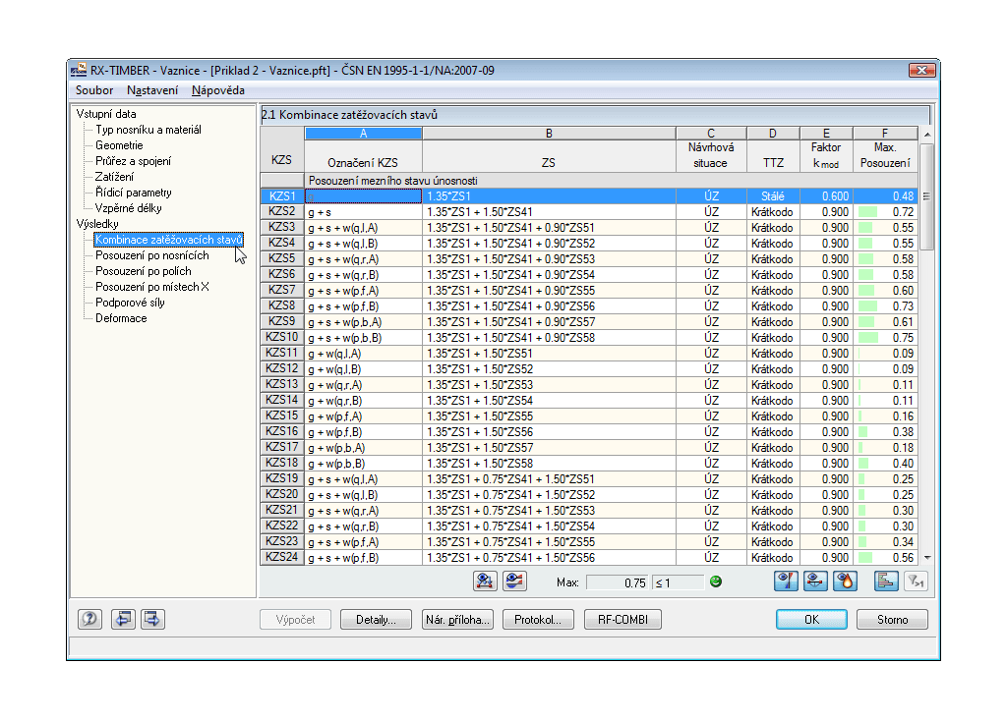Click the 'g + w(p,f,B)' cell in KZS16
1007x720 pixels.
(x=363, y=432)
